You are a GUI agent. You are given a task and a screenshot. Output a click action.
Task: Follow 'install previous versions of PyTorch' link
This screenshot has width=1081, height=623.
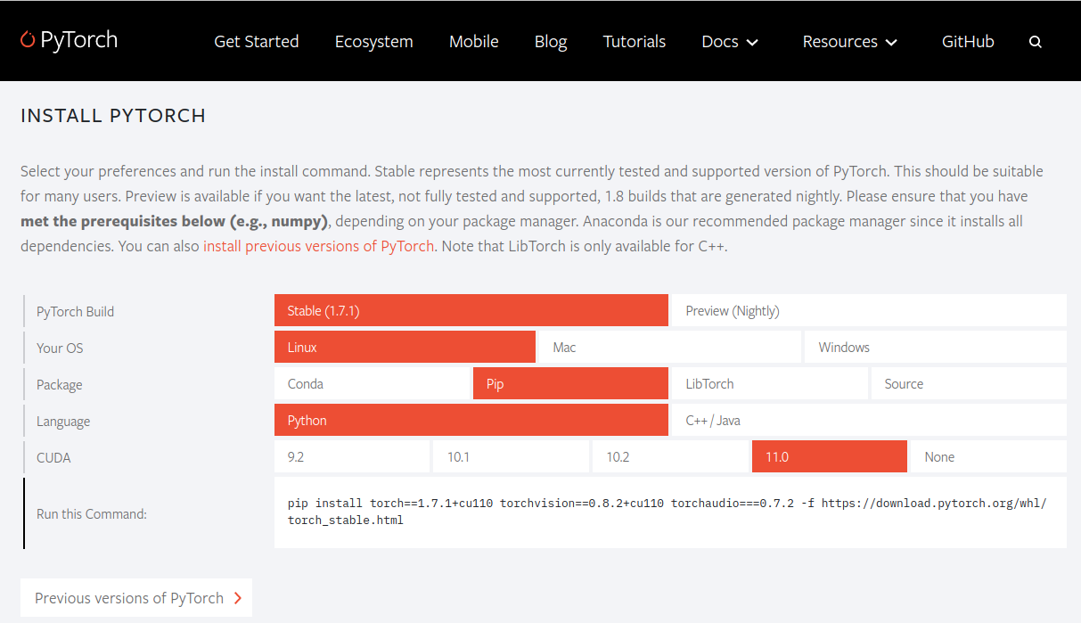coord(318,246)
